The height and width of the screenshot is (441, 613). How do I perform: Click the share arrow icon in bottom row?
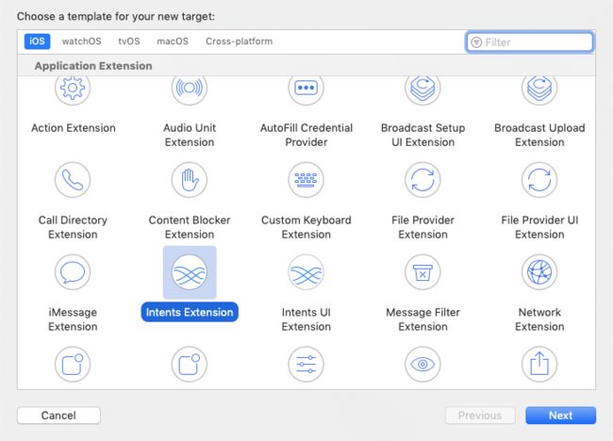539,365
